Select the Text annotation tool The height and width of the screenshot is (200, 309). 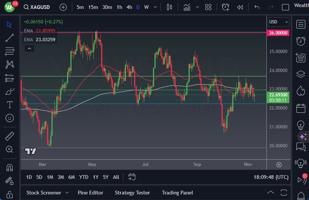coord(10,105)
